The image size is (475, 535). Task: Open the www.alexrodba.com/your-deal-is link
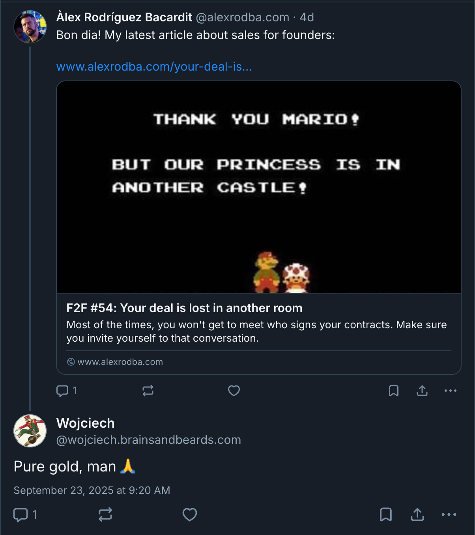coord(154,67)
